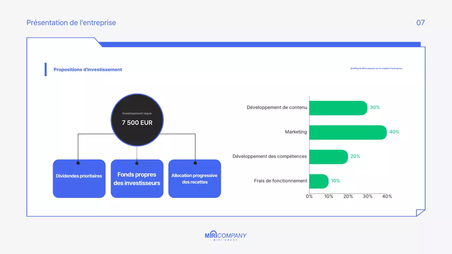Select the 40% Marketing bar

coord(348,132)
